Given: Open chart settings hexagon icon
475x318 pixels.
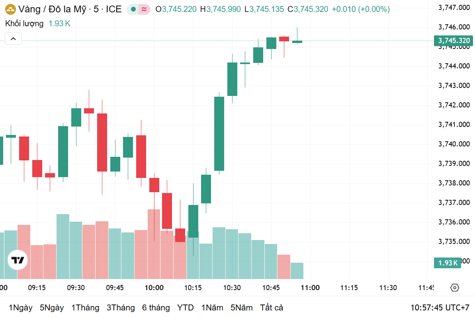Looking at the screenshot, I should pos(455,287).
